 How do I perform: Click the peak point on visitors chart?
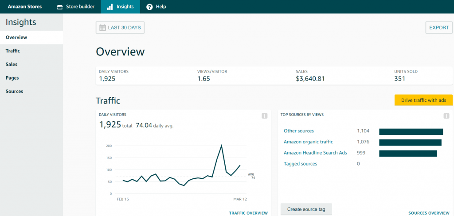click(x=221, y=145)
